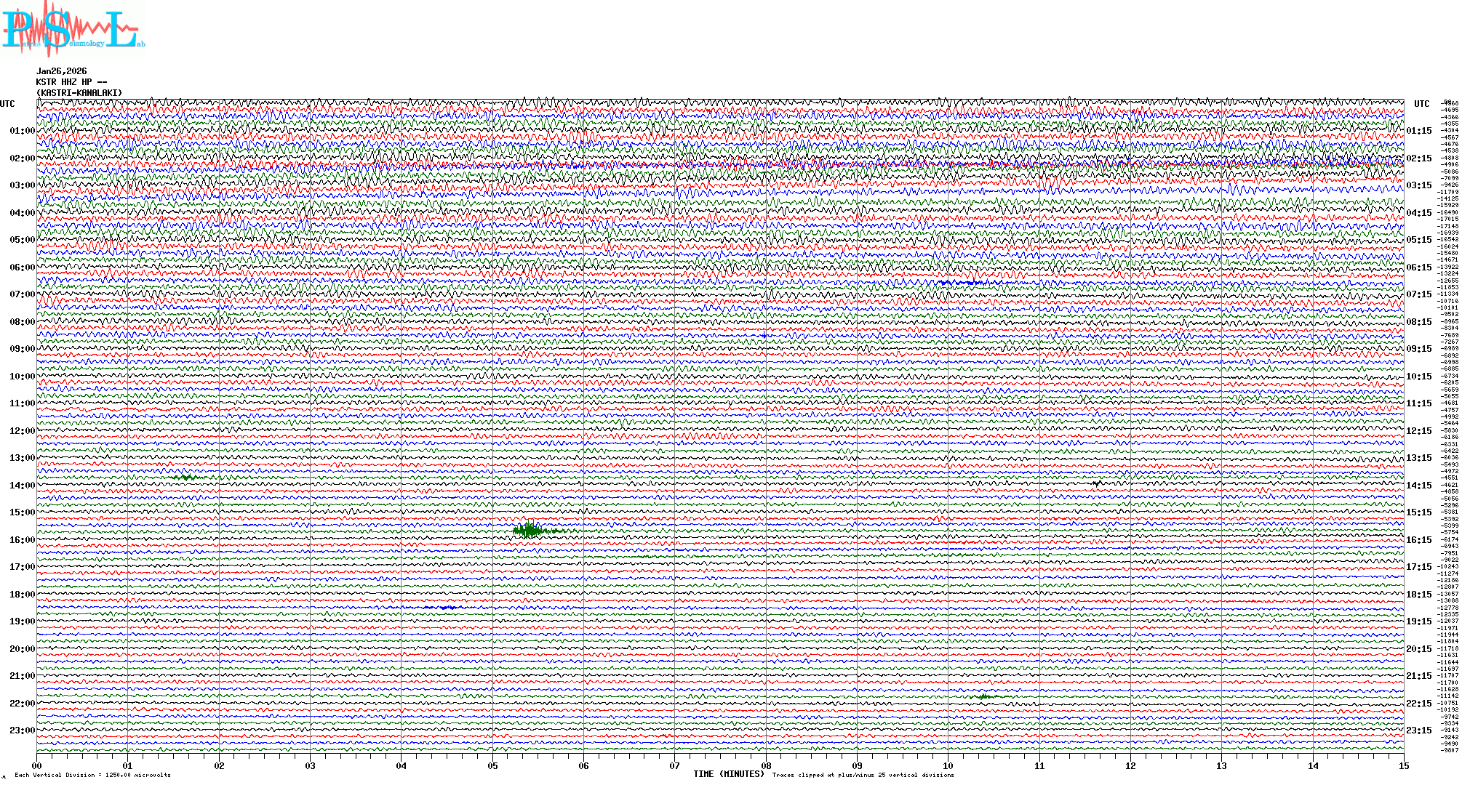Click the vertical division microvolts note
The image size is (1462, 785).
coord(92,775)
